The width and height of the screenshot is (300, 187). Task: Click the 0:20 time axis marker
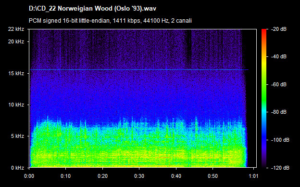coord(102,176)
